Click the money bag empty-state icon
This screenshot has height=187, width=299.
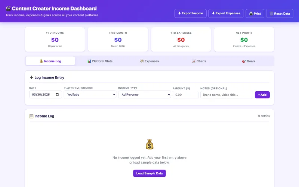click(x=149, y=144)
